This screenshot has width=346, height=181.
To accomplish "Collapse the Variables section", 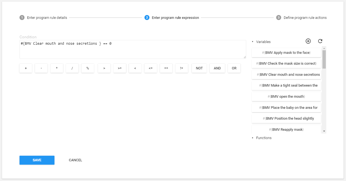I will pos(261,42).
